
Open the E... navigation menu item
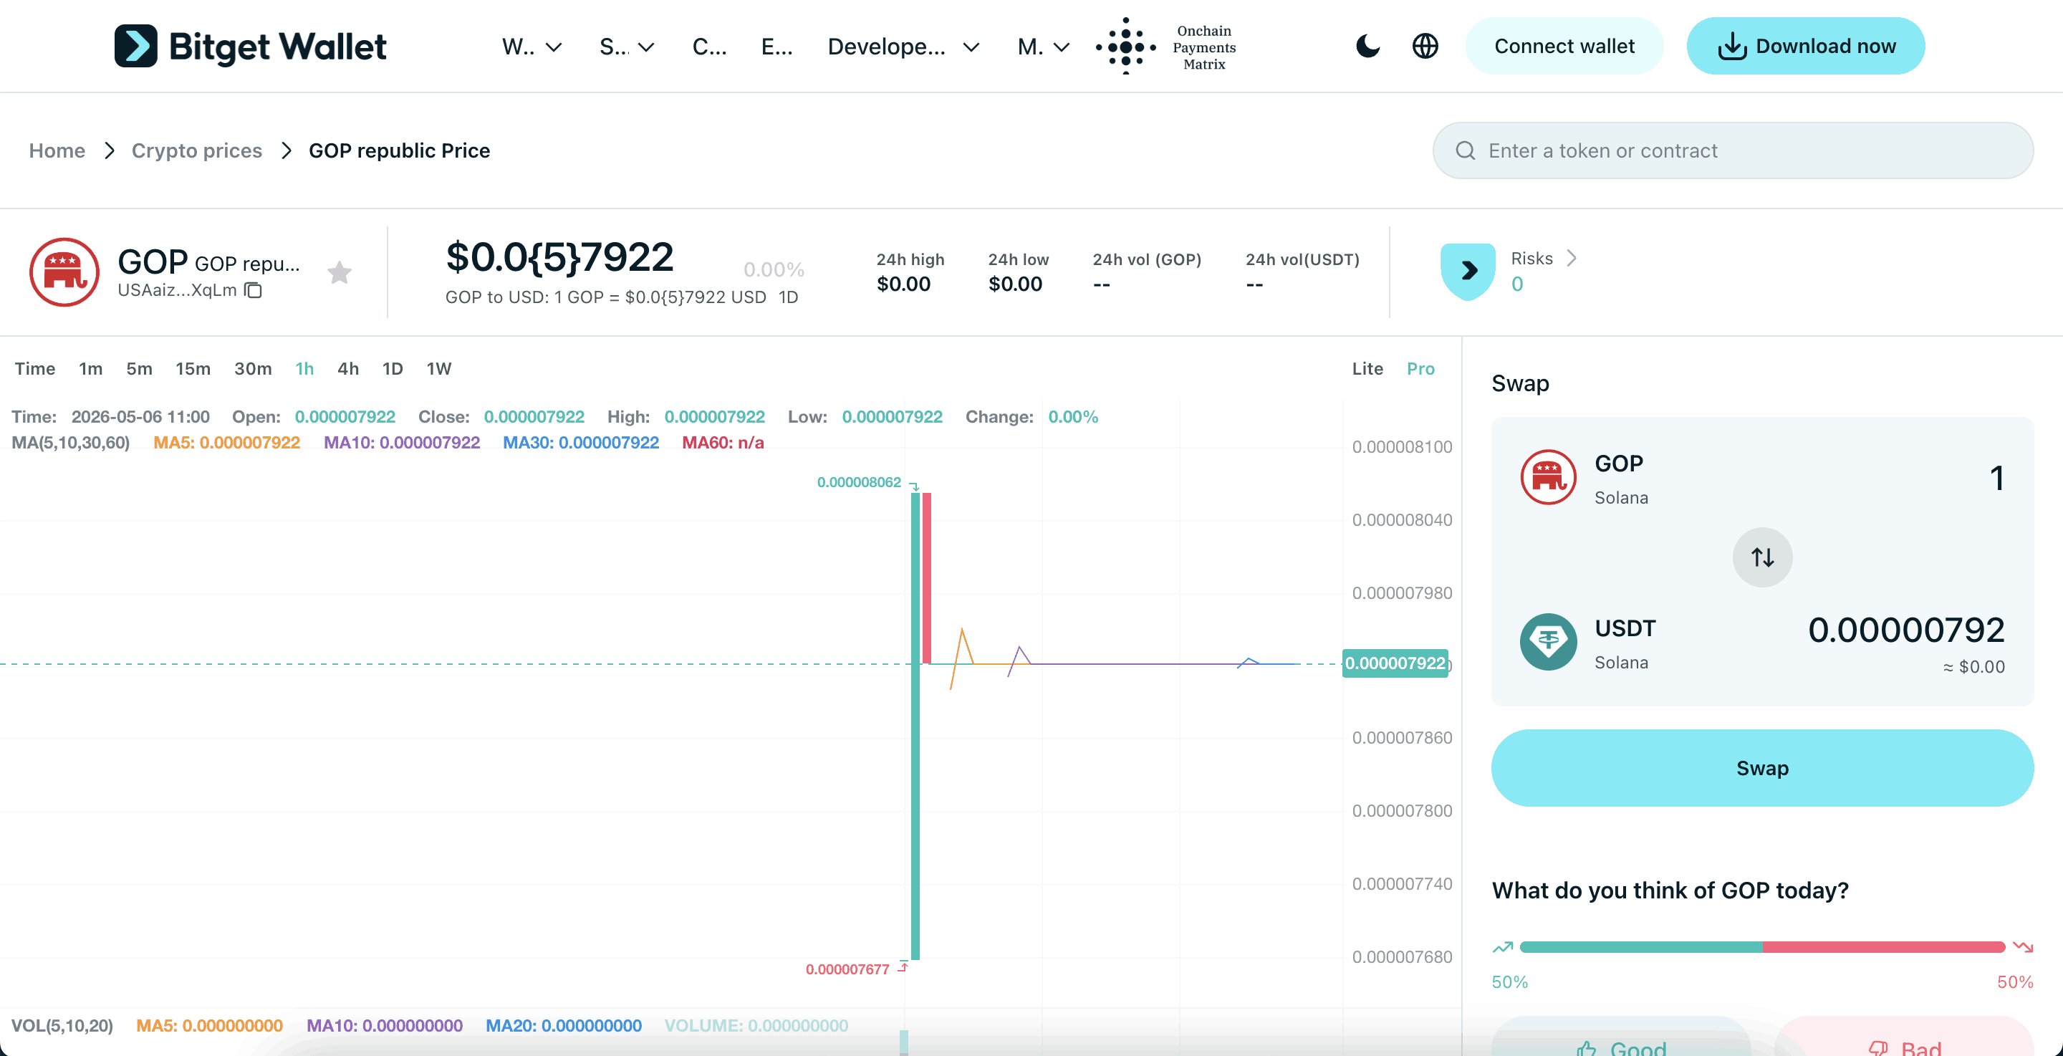pyautogui.click(x=776, y=47)
